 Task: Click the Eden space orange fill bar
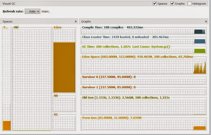click(x=64, y=67)
